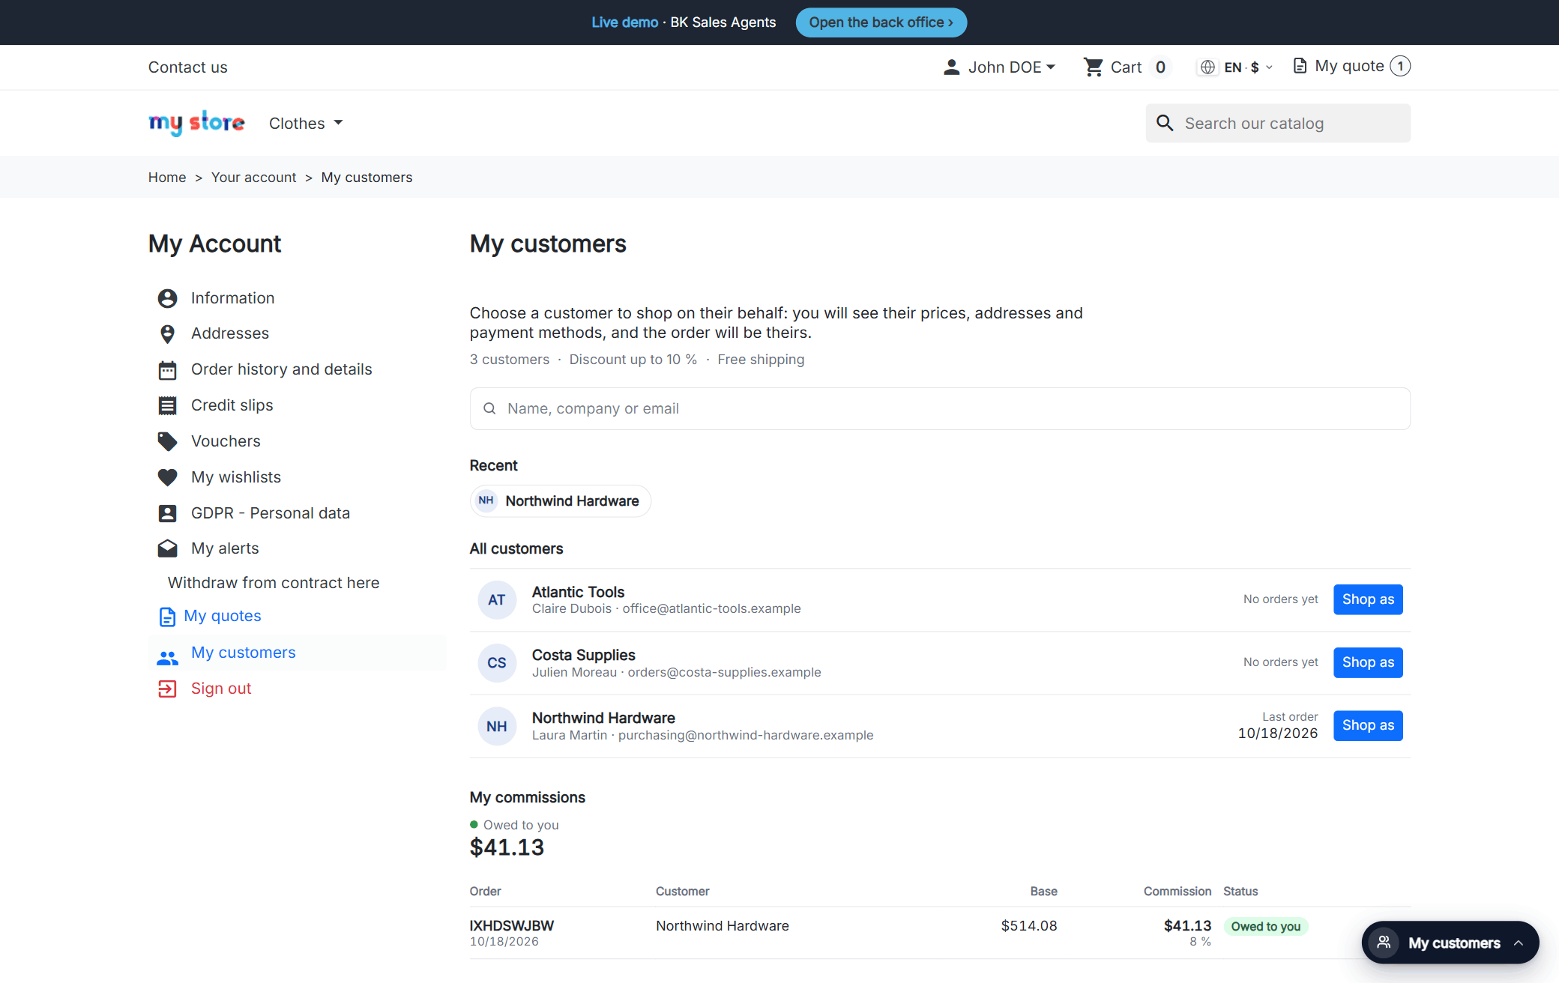This screenshot has width=1559, height=983.
Task: Click the Vouchers tag icon
Action: tap(167, 441)
